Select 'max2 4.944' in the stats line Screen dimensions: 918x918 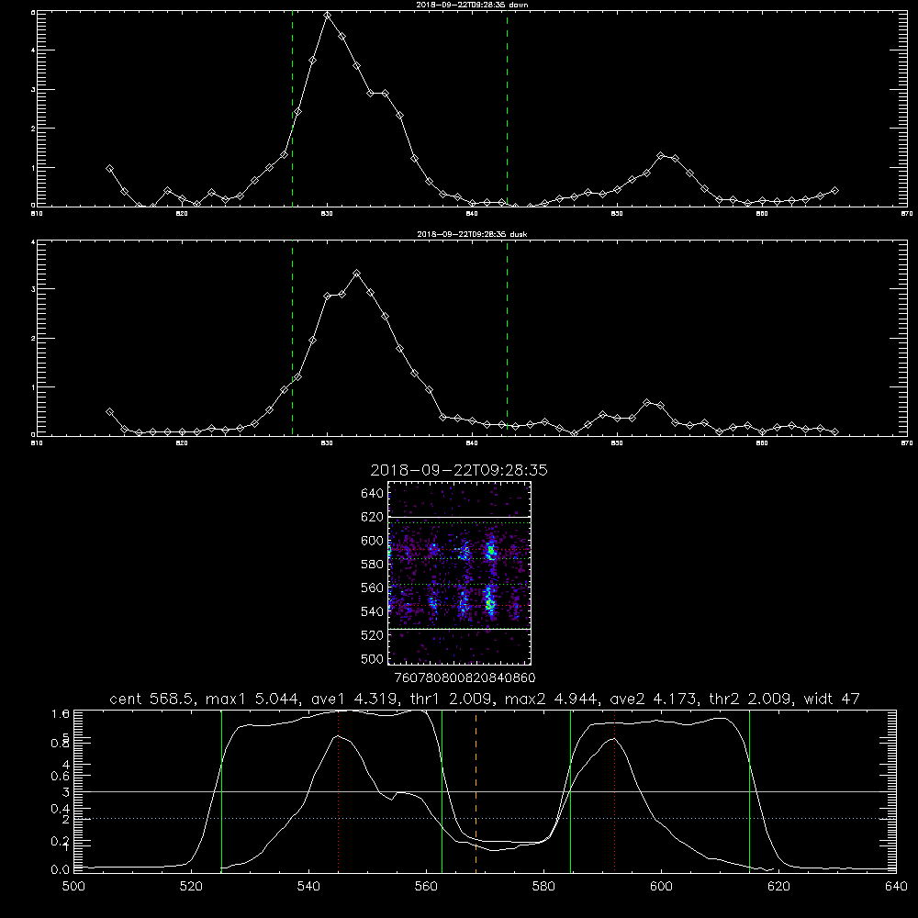tap(554, 699)
